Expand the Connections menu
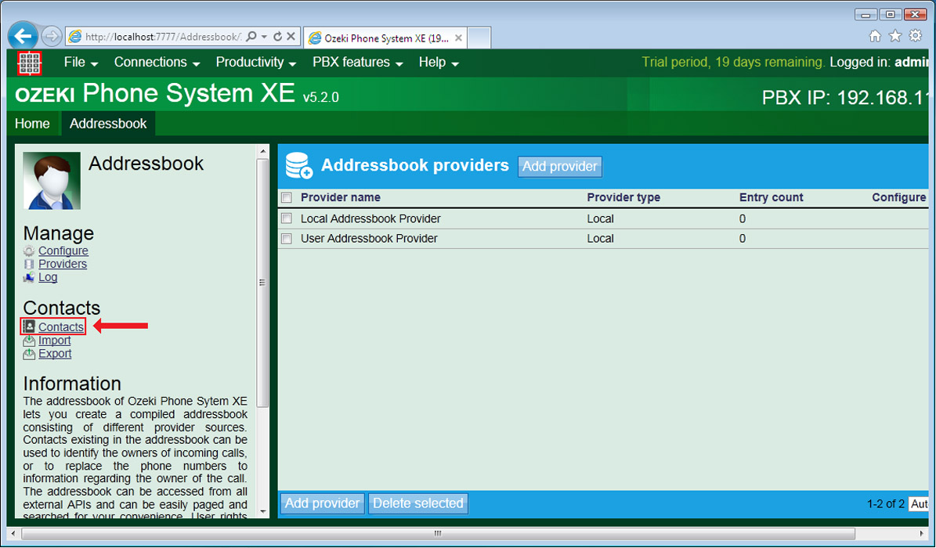The height and width of the screenshot is (548, 936). point(157,62)
